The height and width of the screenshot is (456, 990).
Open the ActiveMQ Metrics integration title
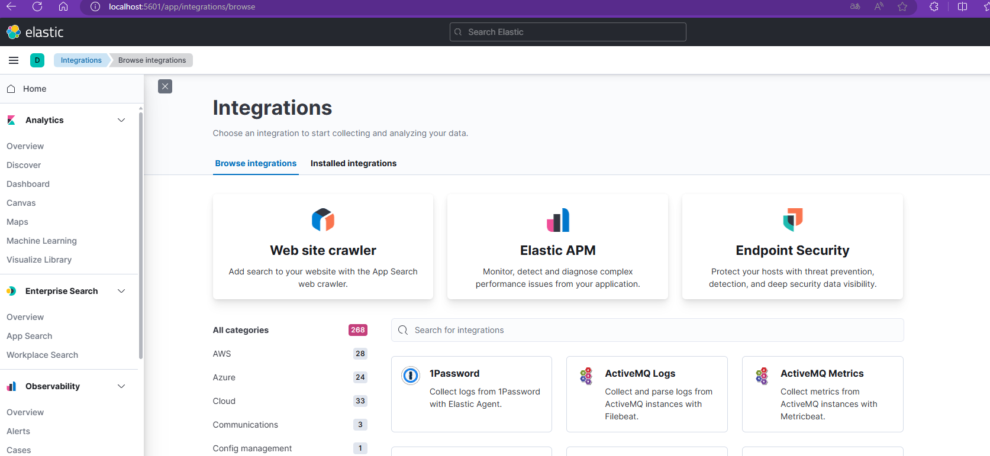pos(822,373)
